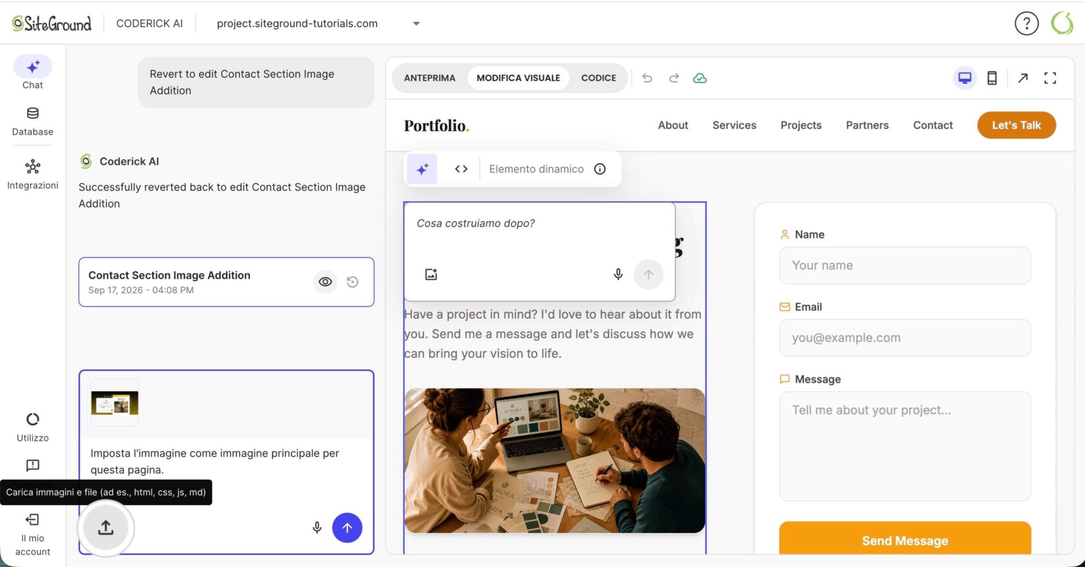Open the Integrazioni section
Screen dimensions: 1085x567
point(32,175)
